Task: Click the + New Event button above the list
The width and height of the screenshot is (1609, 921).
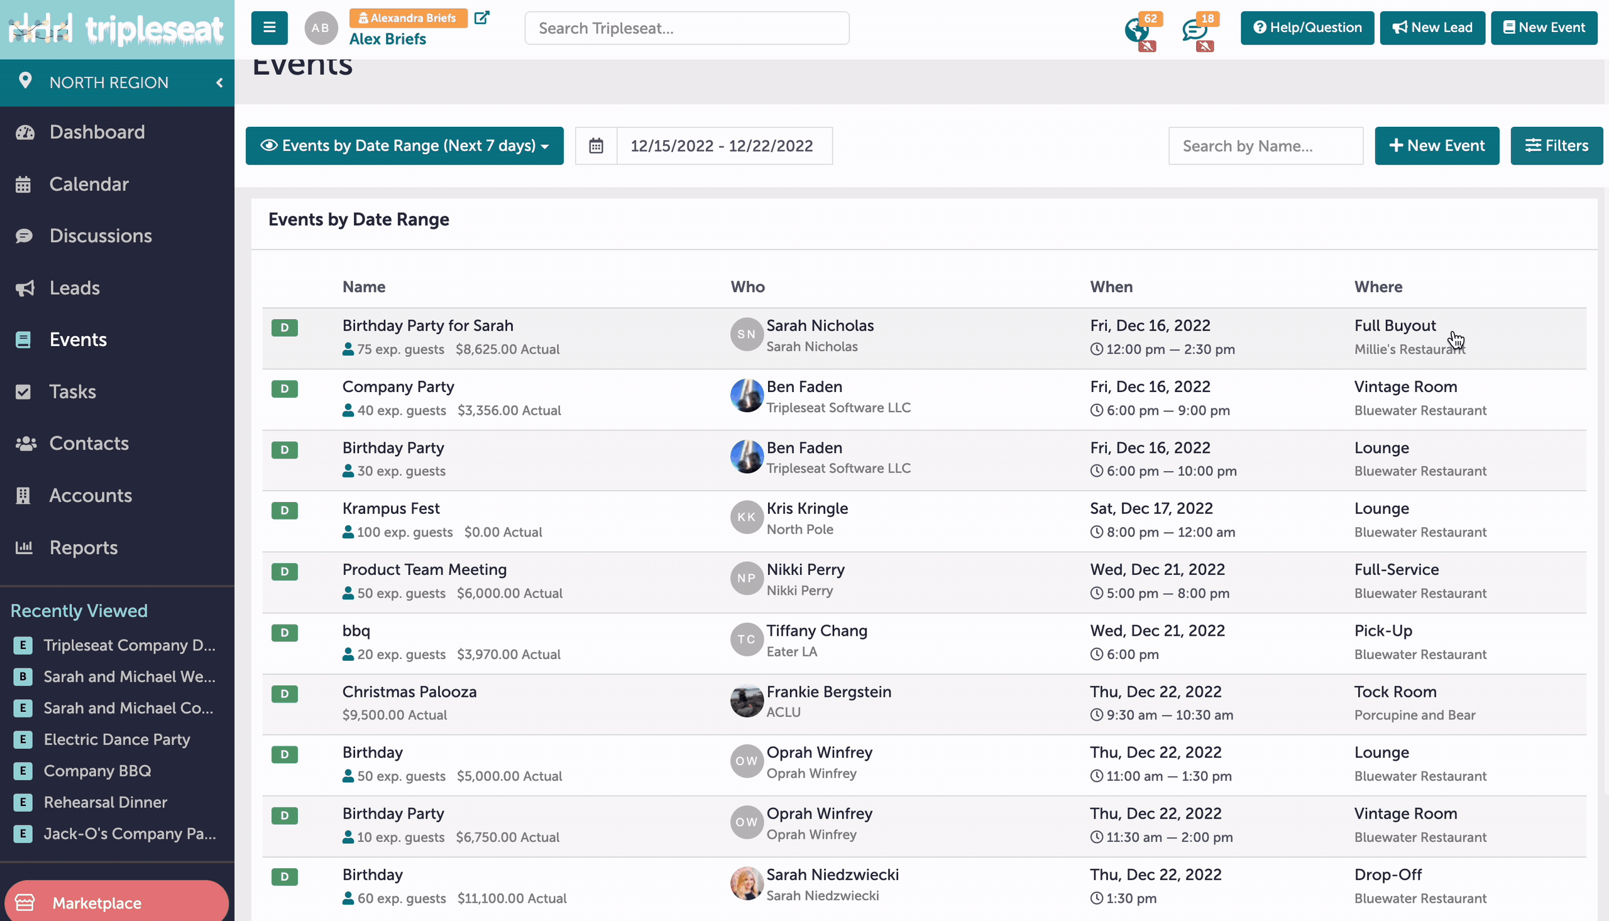Action: (1437, 146)
